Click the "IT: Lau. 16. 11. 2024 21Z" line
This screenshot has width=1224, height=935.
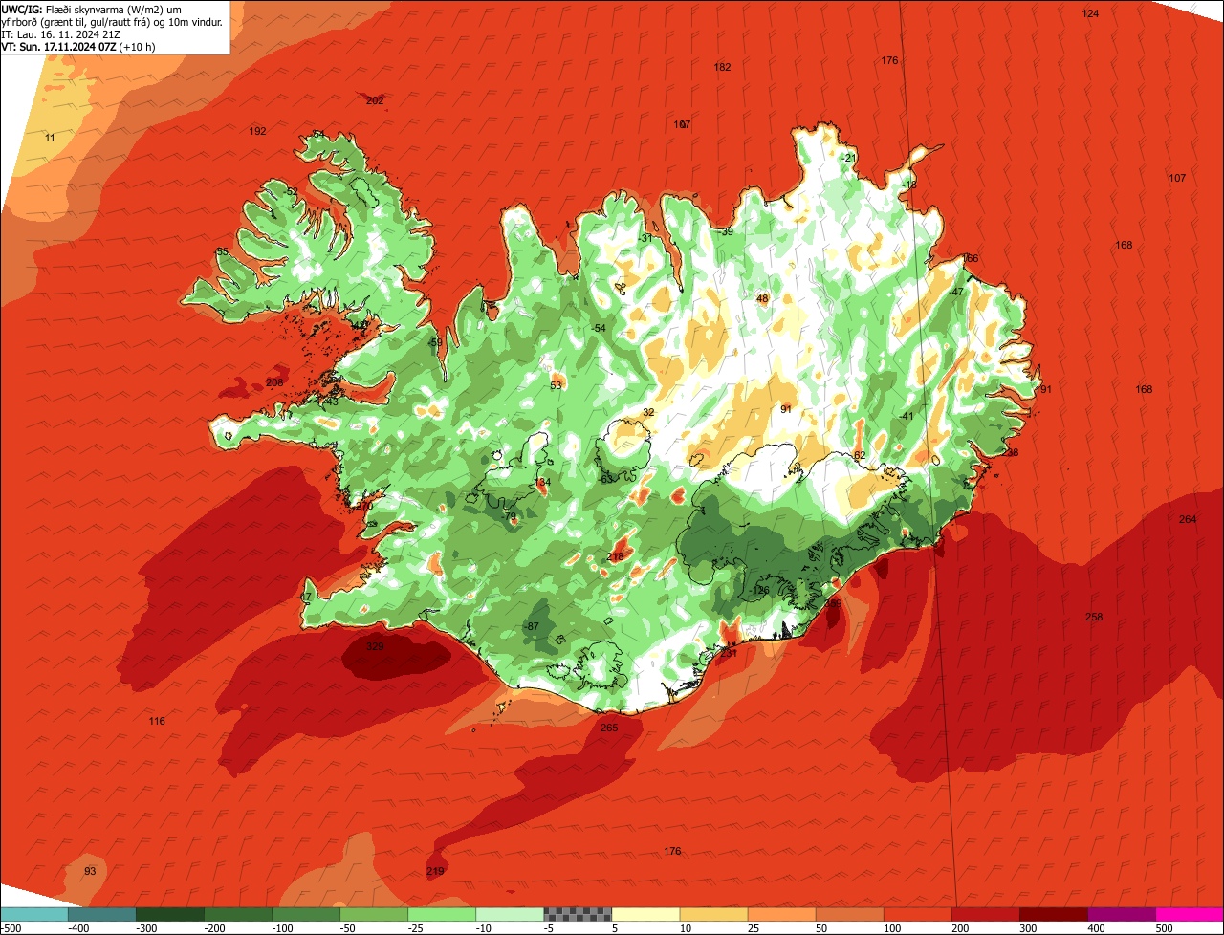[61, 33]
